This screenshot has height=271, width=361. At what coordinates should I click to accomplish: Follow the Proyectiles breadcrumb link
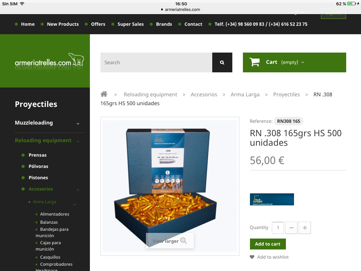coord(286,95)
